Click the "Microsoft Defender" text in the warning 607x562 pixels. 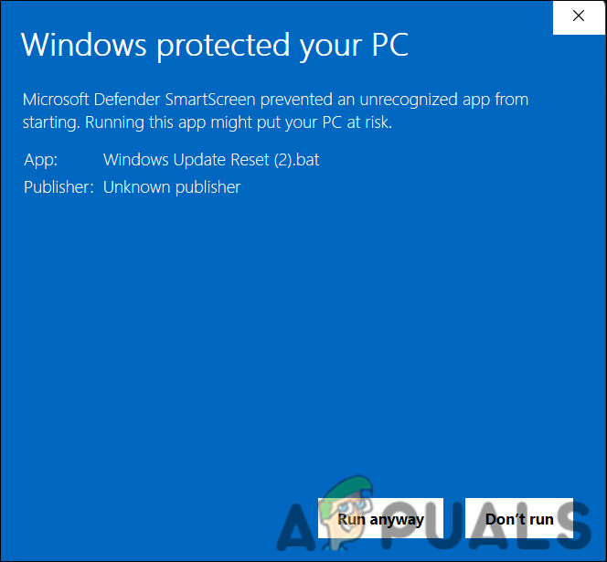click(91, 100)
